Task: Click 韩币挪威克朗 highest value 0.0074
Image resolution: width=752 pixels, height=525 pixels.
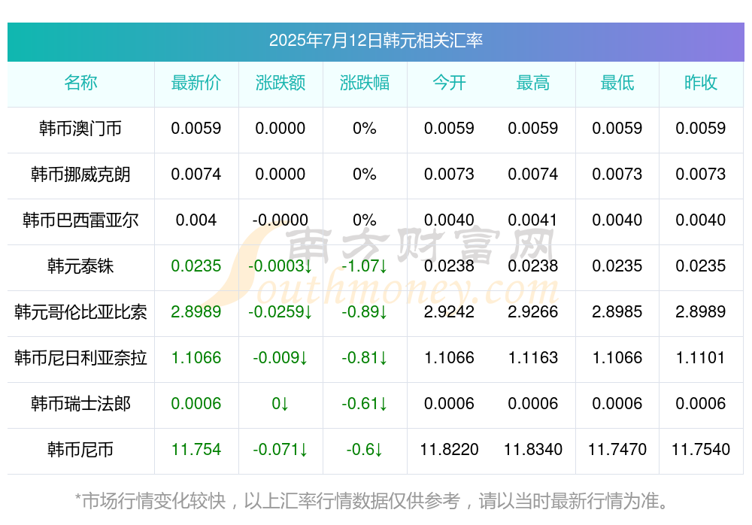Action: 533,174
